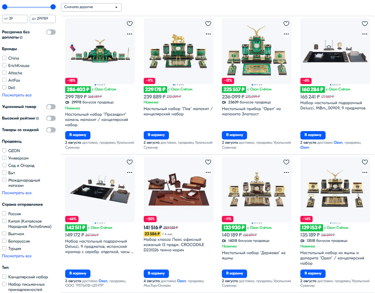Add 'Президент' malachite set to favorites
The width and height of the screenshot is (375, 293).
(x=130, y=23)
